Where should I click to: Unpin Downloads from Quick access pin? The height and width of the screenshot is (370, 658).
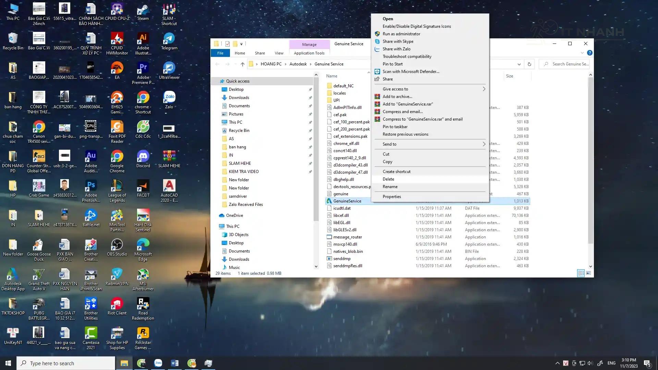click(310, 98)
